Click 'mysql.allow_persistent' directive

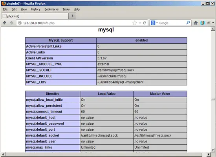[44, 106]
